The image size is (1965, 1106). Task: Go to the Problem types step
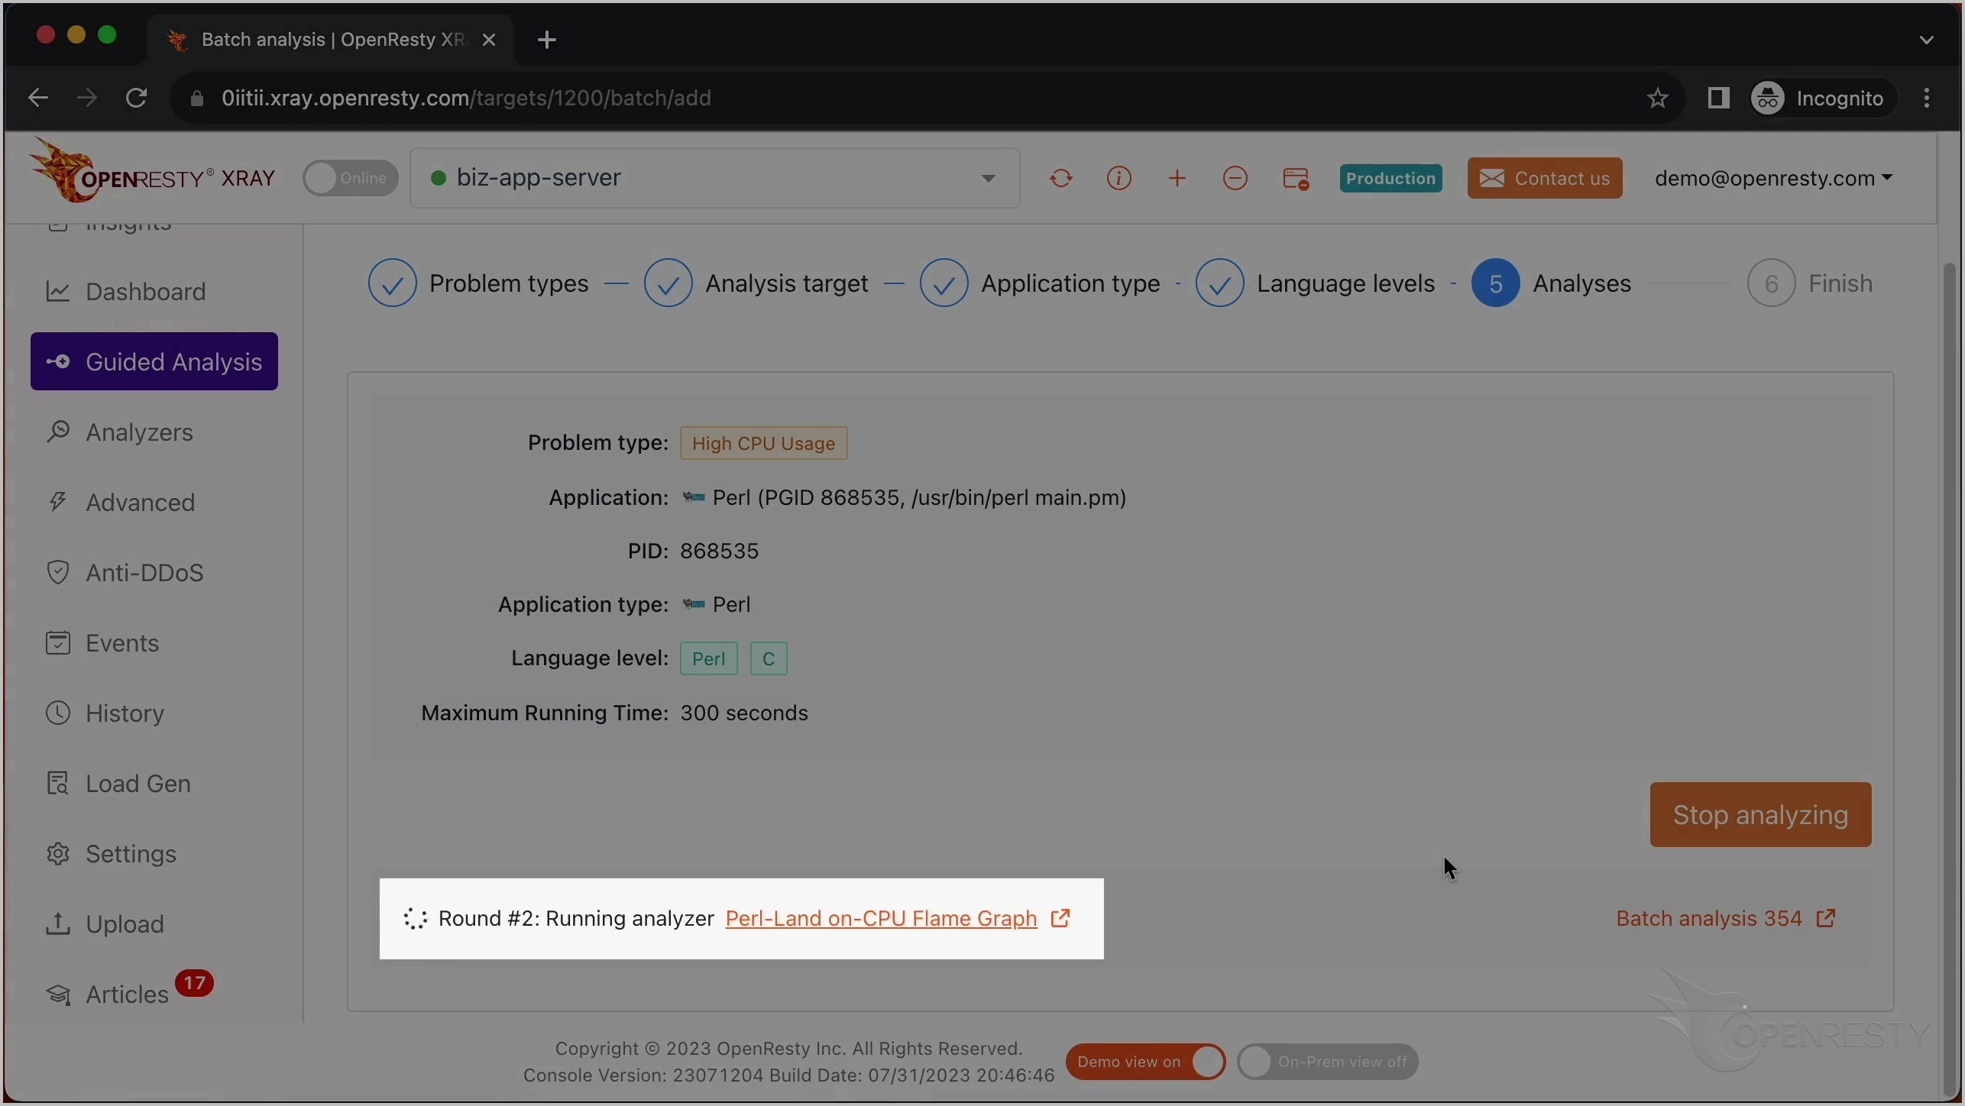(479, 283)
